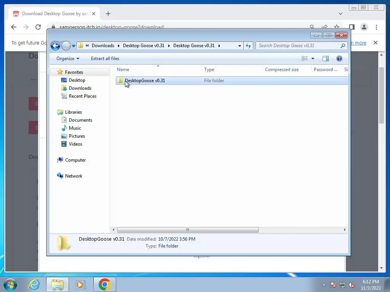Image resolution: width=390 pixels, height=292 pixels.
Task: Switch to Chrome on the taskbar
Action: point(104,284)
